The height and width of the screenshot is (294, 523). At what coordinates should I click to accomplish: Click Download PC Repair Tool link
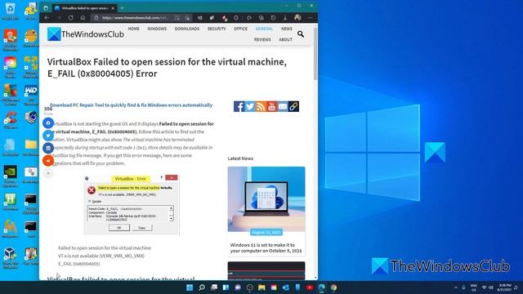[131, 105]
